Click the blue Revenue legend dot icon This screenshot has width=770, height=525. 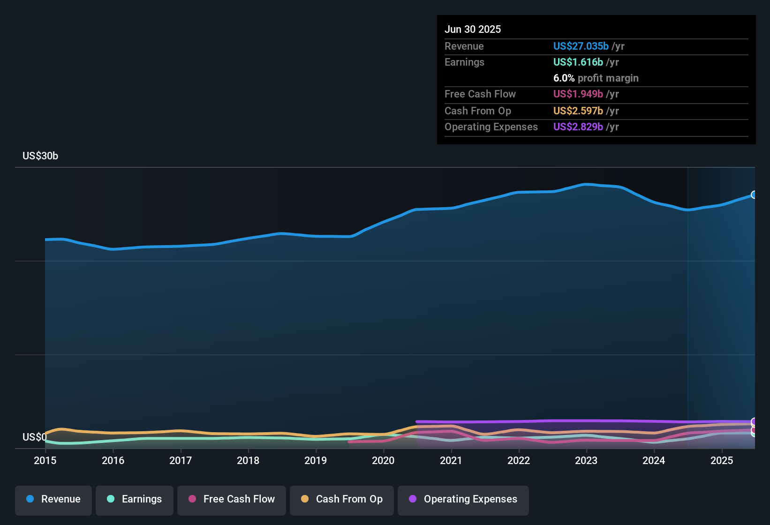click(x=30, y=499)
